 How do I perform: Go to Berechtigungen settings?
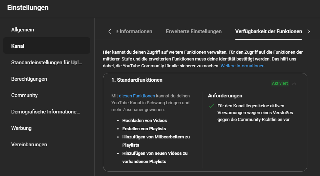pos(29,79)
